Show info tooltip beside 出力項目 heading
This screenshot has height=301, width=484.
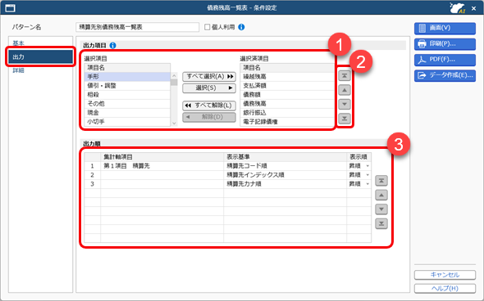[113, 46]
